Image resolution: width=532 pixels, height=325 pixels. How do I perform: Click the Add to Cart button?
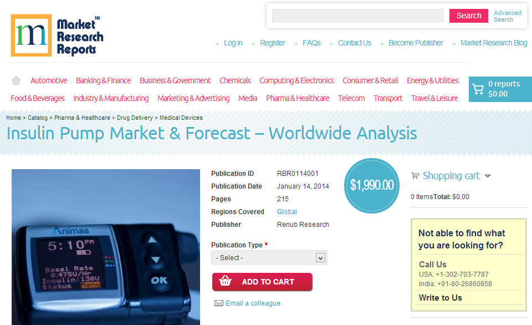click(x=262, y=282)
